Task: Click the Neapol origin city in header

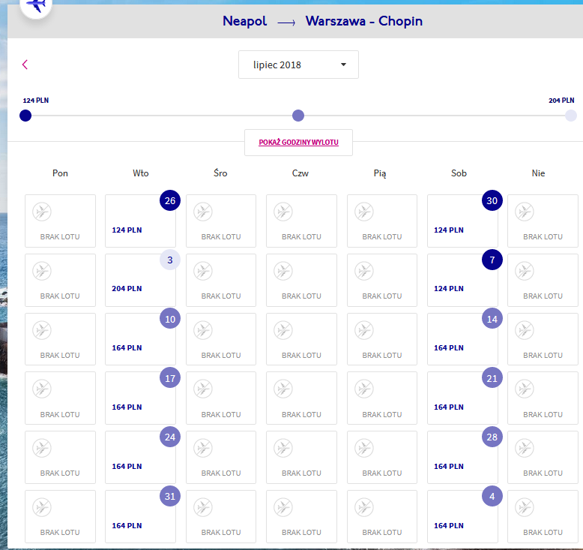Action: tap(244, 21)
